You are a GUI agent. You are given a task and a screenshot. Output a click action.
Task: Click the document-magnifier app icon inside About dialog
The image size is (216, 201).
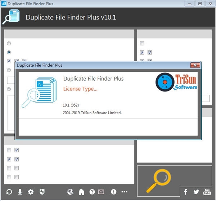pos(39,92)
